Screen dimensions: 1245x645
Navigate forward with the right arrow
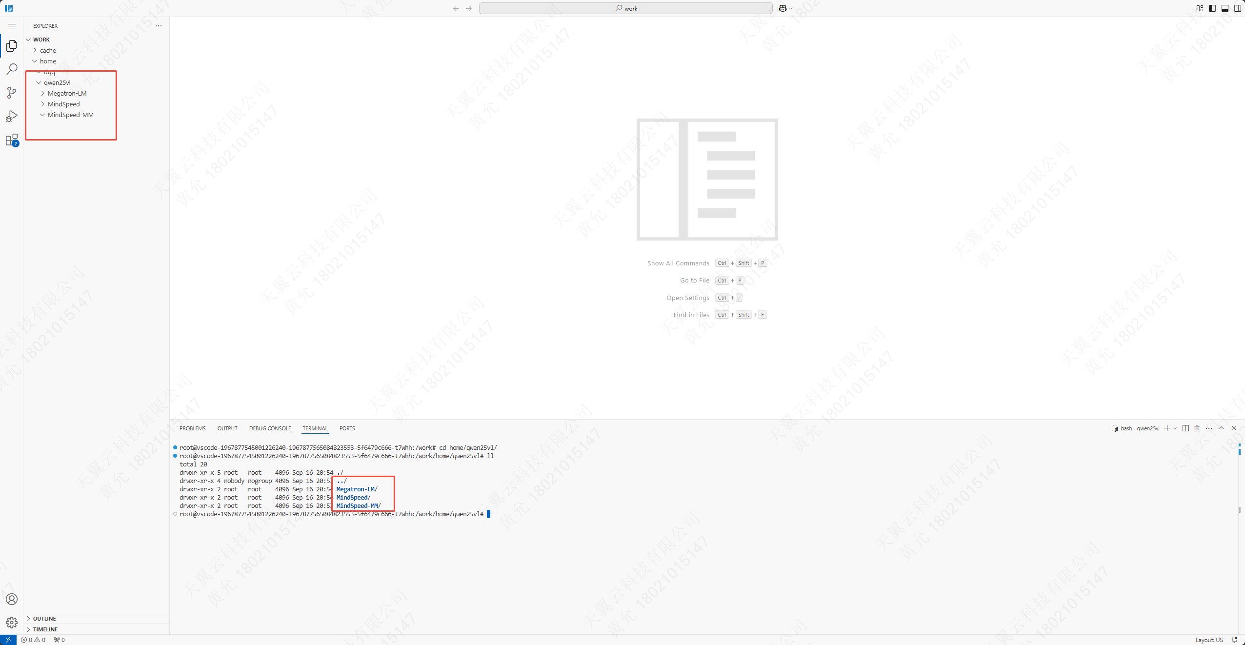tap(469, 8)
